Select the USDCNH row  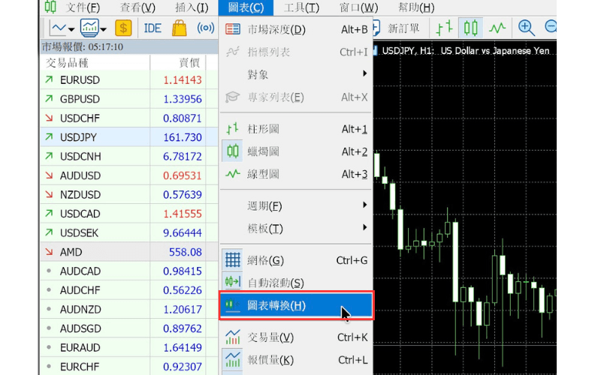[129, 157]
